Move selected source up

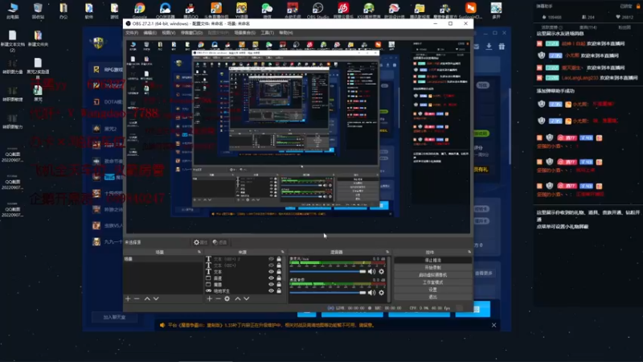(x=238, y=298)
